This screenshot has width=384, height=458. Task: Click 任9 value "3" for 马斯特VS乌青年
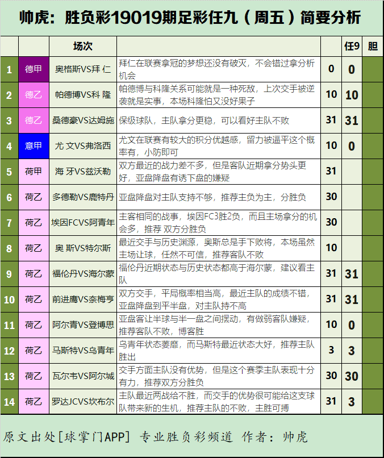(352, 351)
